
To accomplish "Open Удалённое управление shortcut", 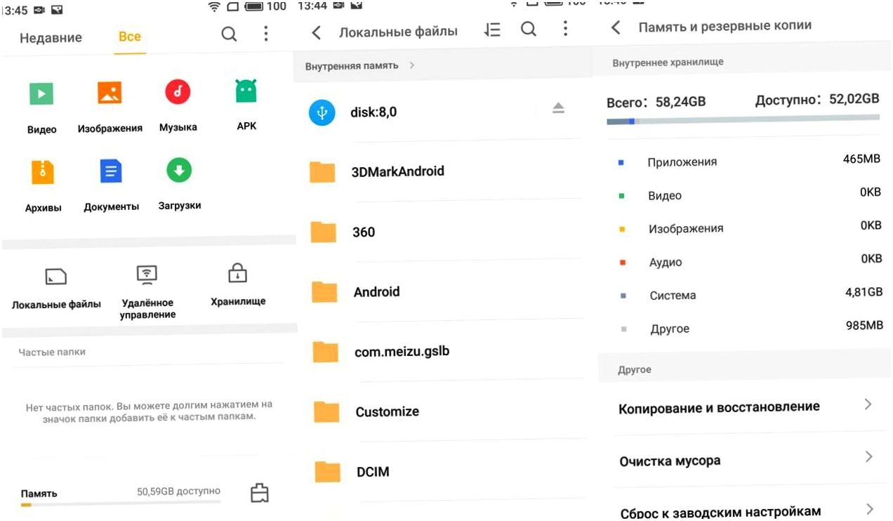I will click(147, 291).
